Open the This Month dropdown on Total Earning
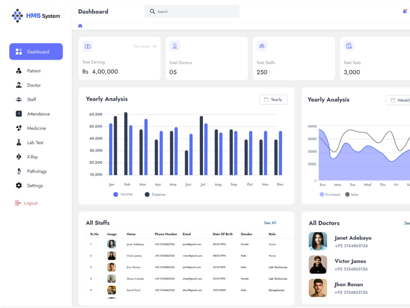The width and height of the screenshot is (410, 308). coord(143,46)
